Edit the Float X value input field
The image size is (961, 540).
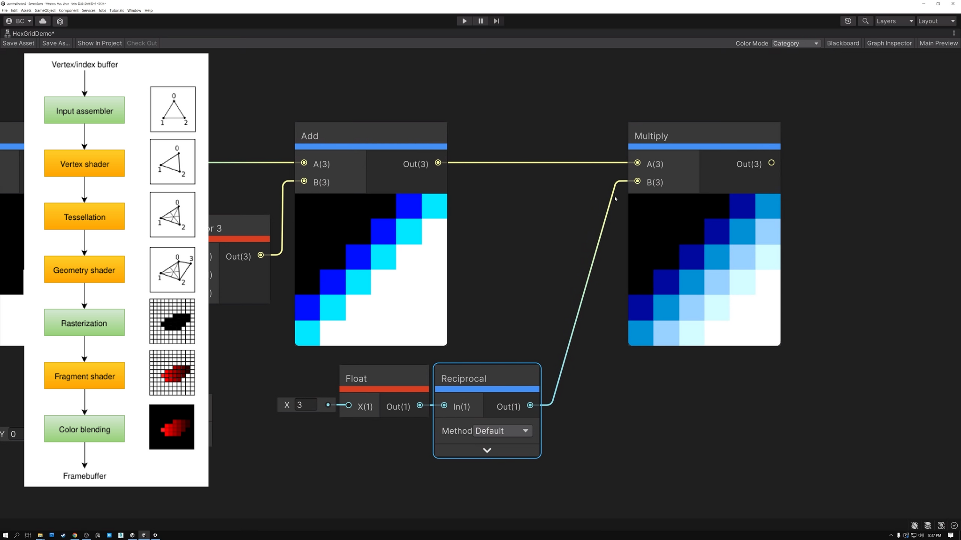click(305, 404)
